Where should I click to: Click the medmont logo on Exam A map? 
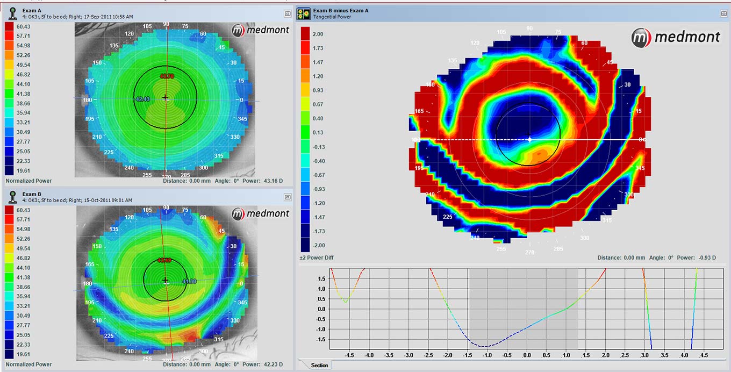click(x=261, y=30)
